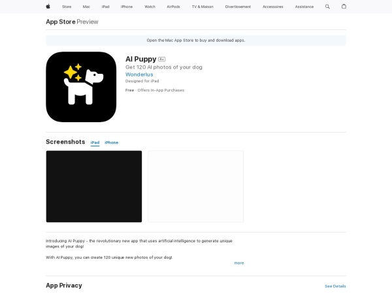Click "Get 120 AI photos of your dog"

pos(164,67)
